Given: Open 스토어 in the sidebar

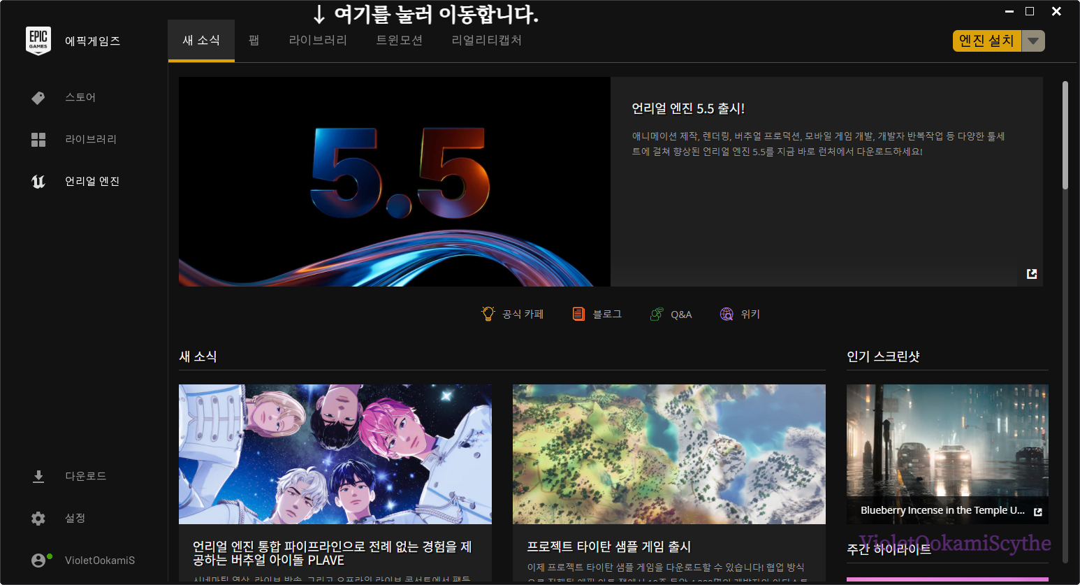Looking at the screenshot, I should 80,98.
